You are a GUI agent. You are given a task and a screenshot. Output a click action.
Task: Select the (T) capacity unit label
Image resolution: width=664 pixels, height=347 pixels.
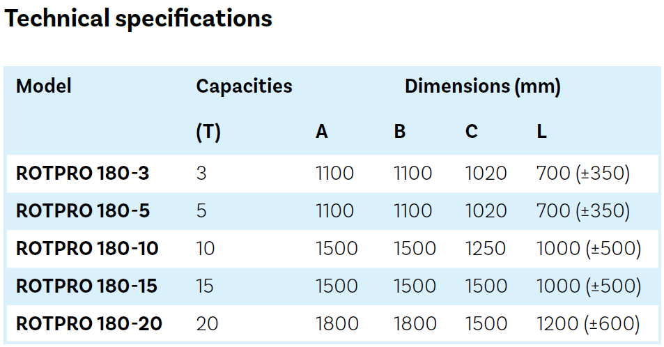(x=208, y=132)
